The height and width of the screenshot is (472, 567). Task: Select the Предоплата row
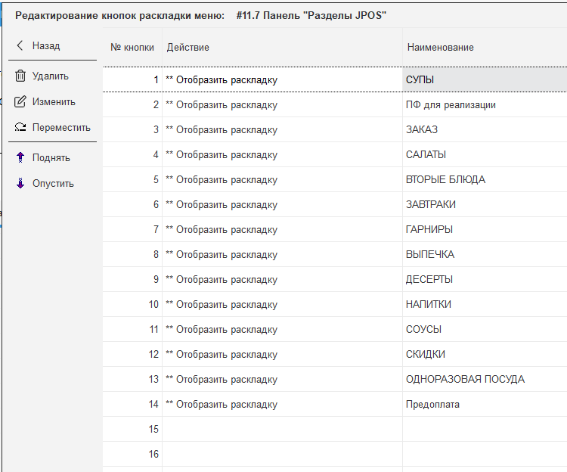[x=432, y=405]
